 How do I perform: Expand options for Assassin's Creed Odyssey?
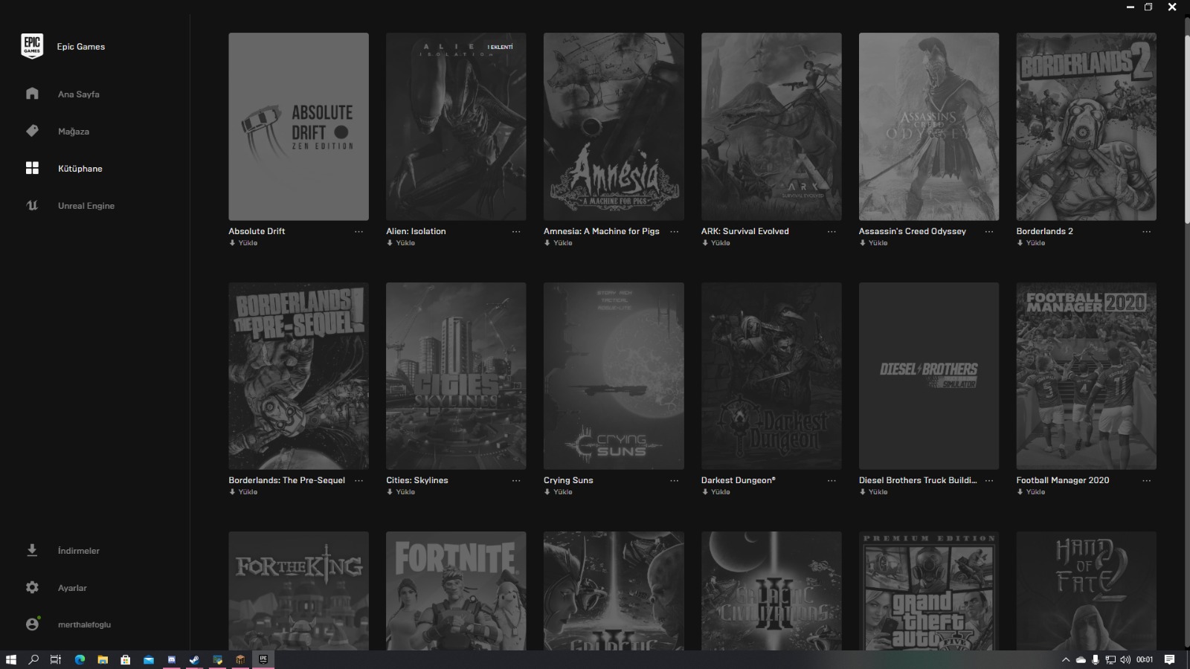coord(989,231)
